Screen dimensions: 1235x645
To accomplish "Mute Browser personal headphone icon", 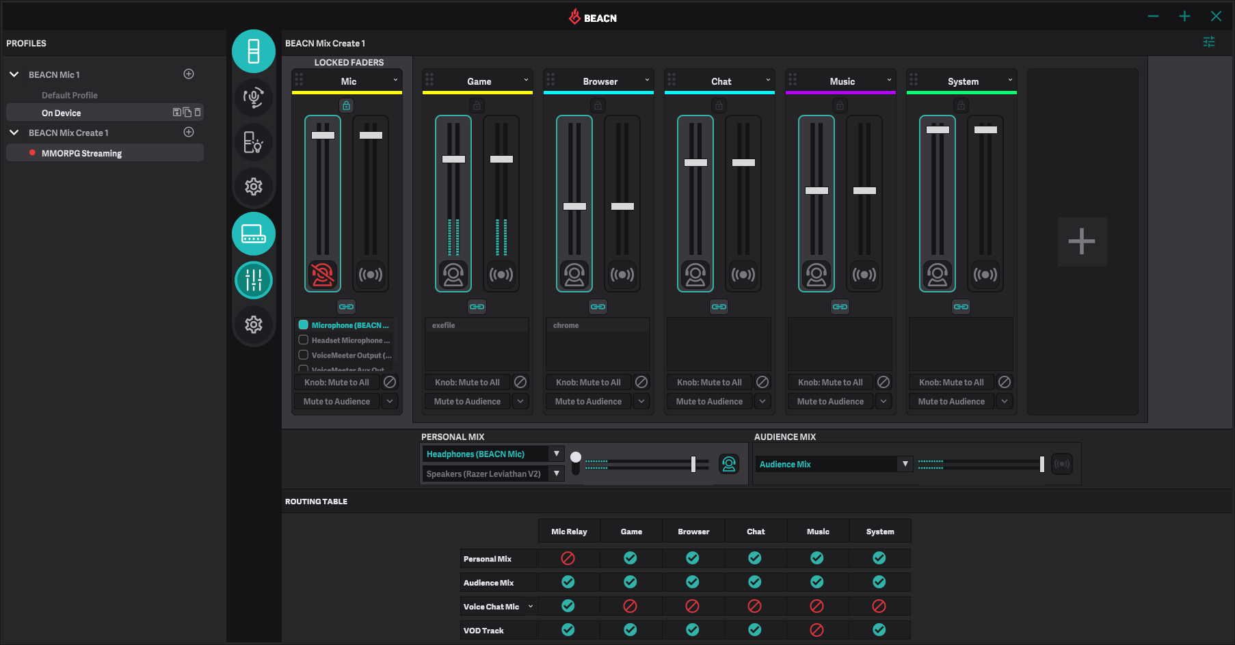I will 574,275.
